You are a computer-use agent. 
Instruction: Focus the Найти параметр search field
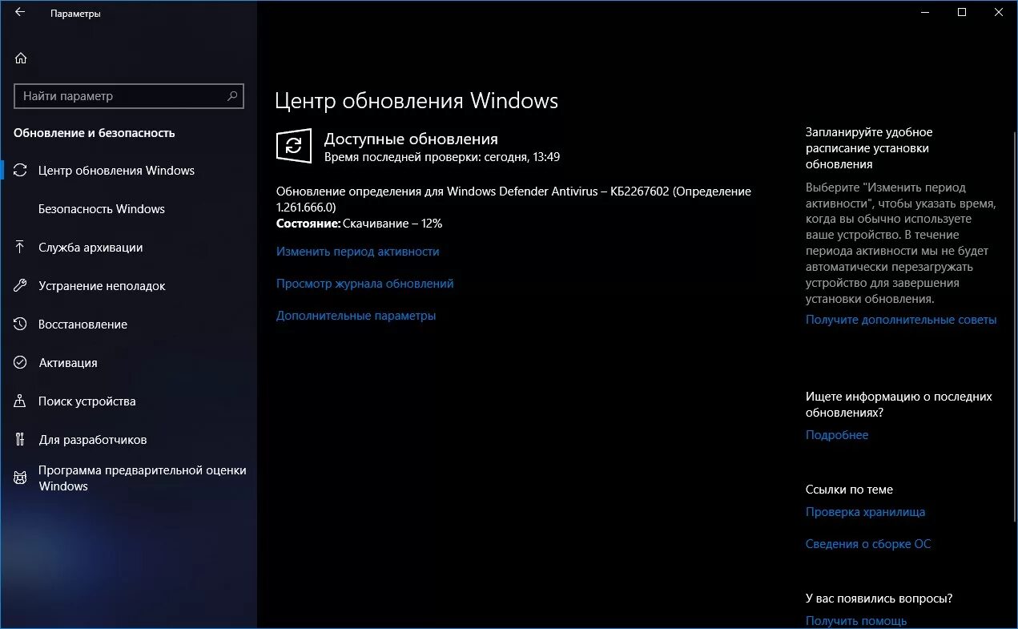(x=129, y=96)
